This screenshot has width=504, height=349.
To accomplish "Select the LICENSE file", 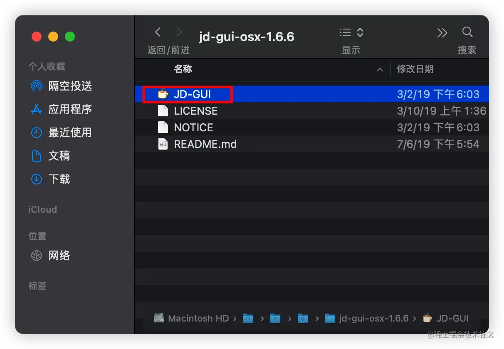I will tap(195, 111).
